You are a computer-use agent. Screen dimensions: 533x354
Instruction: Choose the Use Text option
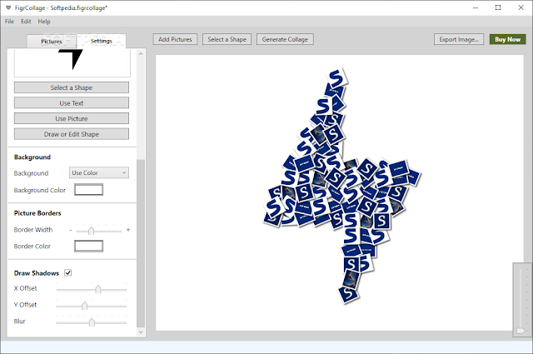pyautogui.click(x=72, y=103)
